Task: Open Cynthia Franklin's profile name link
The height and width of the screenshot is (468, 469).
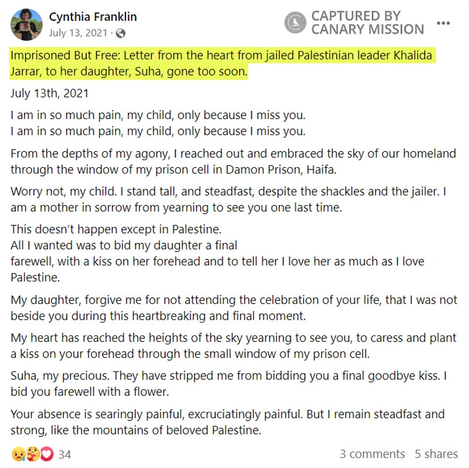Action: pos(93,17)
